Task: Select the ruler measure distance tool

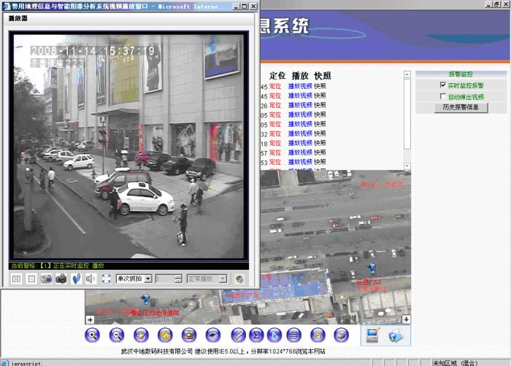Action: [x=238, y=335]
